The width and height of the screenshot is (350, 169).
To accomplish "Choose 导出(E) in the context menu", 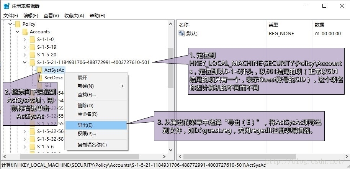I will click(x=96, y=125).
